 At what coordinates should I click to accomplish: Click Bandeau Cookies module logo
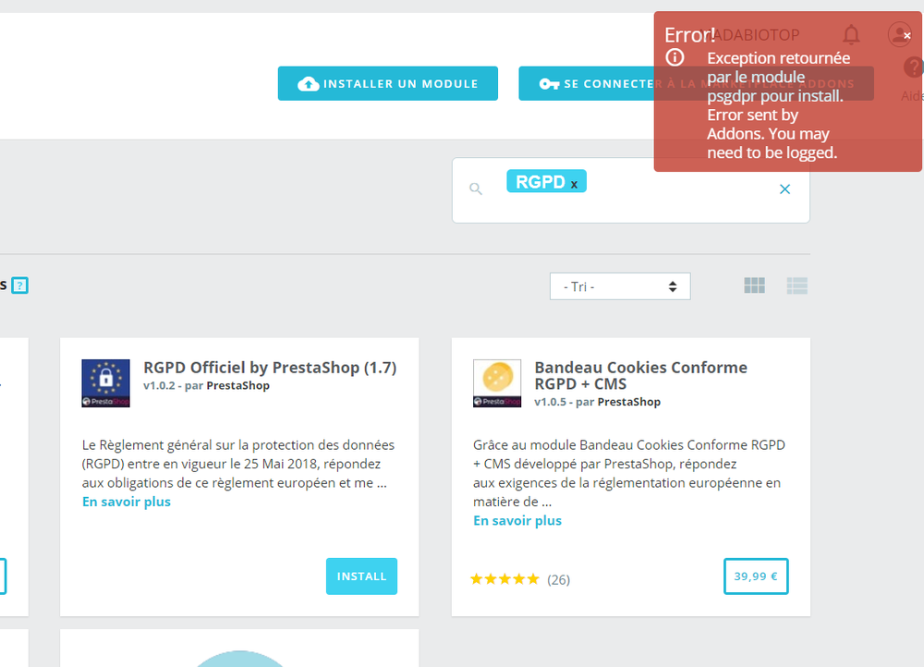coord(497,383)
